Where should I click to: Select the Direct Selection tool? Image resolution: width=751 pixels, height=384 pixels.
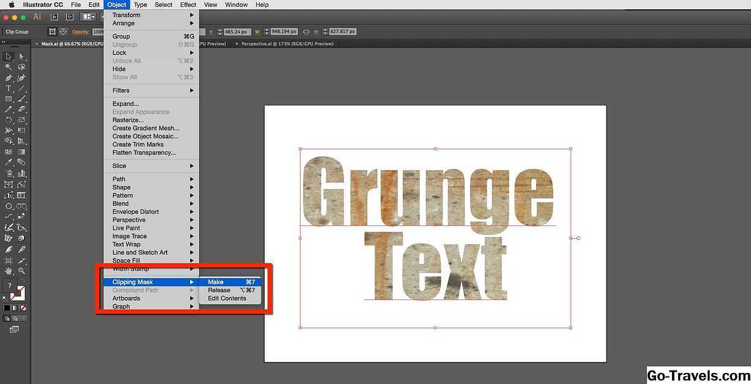point(21,56)
